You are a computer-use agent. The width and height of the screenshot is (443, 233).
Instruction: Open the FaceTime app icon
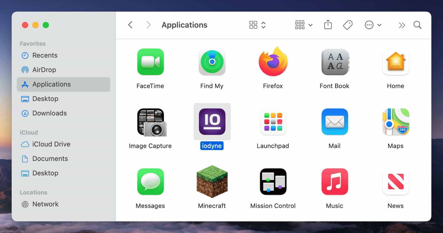tap(150, 62)
